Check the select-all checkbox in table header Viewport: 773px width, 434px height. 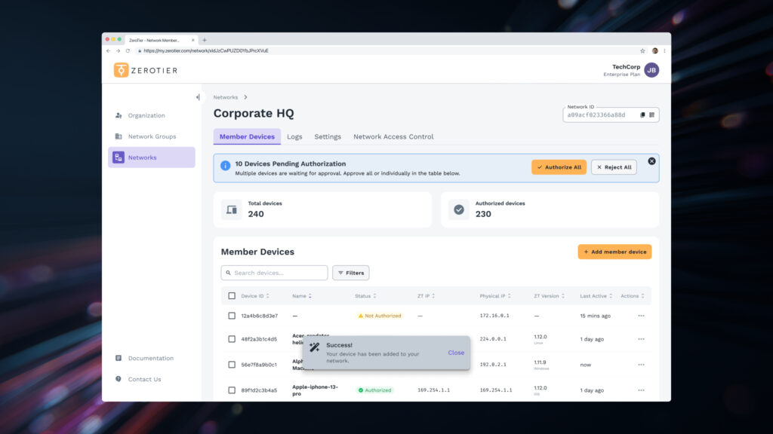tap(232, 295)
